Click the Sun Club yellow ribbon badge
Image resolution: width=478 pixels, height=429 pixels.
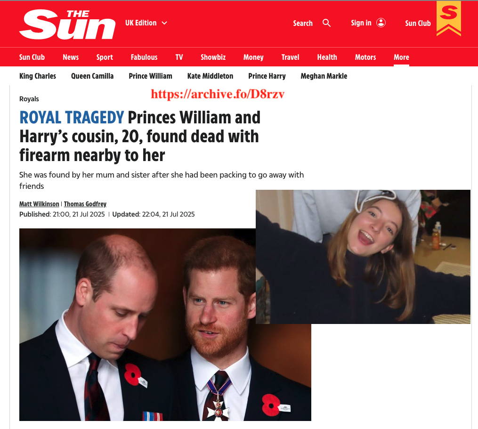point(448,18)
